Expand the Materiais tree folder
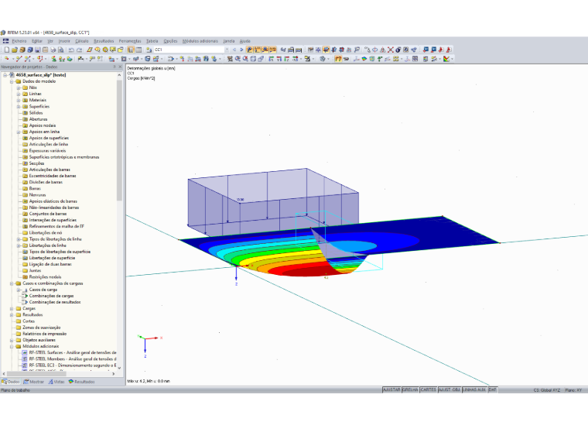Image resolution: width=588 pixels, height=422 pixels. click(19, 100)
